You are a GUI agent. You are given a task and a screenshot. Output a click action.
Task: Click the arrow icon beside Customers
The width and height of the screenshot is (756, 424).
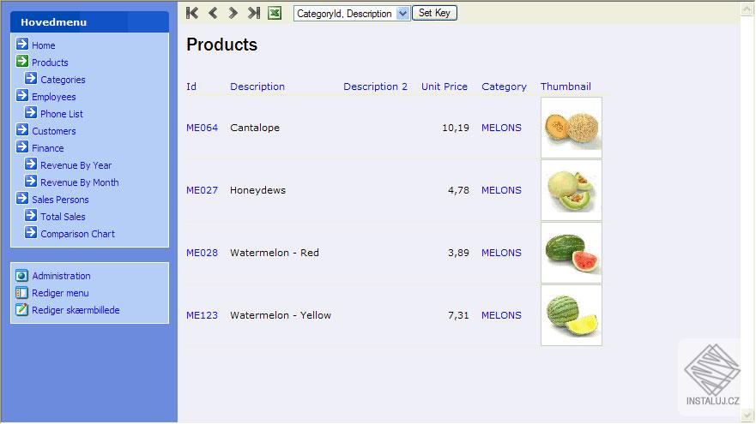click(x=22, y=130)
